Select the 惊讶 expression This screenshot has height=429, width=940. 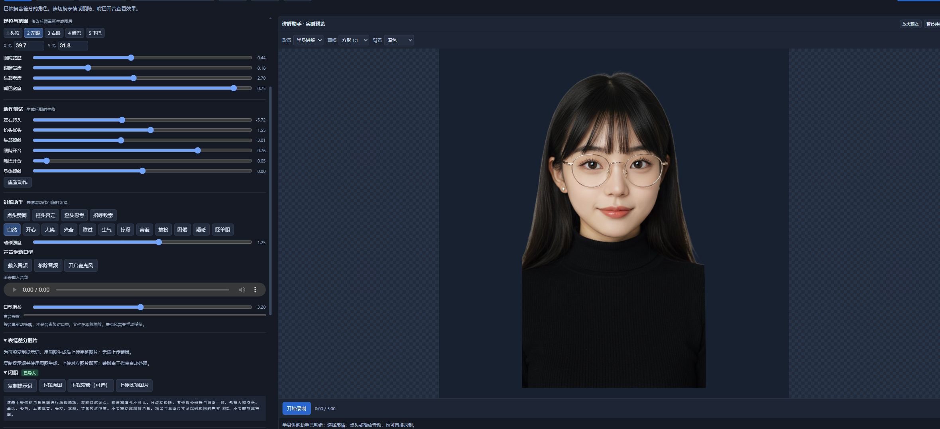pos(125,230)
